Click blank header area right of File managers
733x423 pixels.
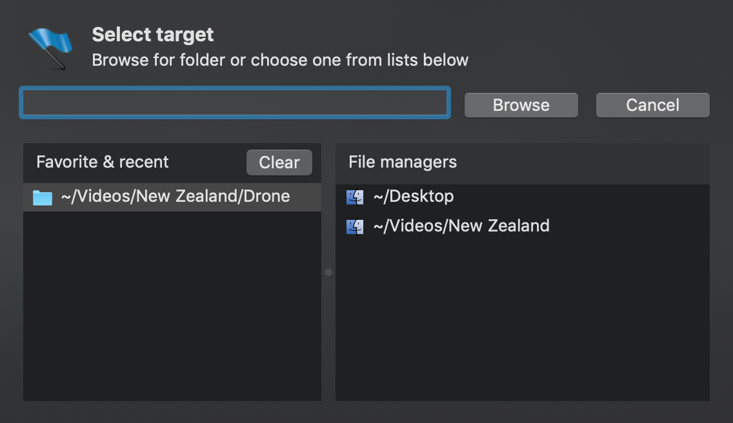click(581, 162)
